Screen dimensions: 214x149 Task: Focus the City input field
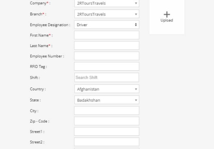pos(106,110)
